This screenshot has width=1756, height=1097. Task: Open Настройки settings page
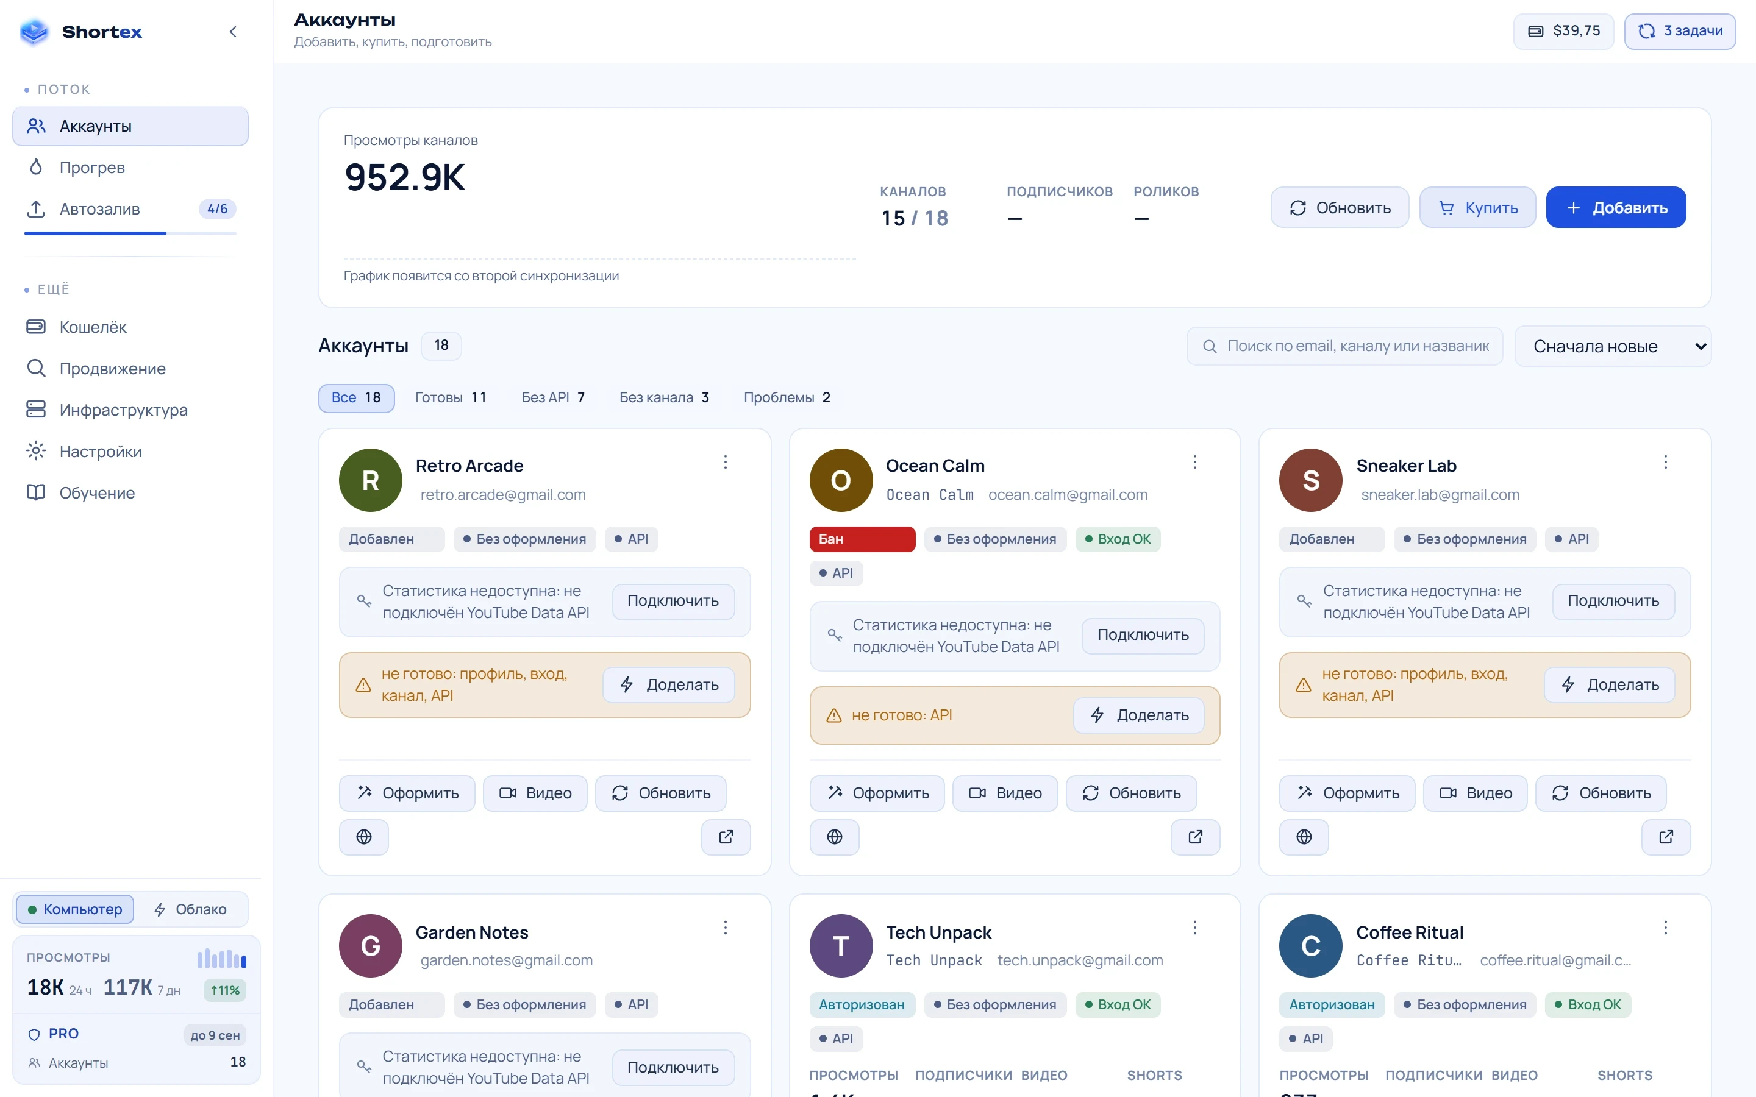pyautogui.click(x=130, y=451)
